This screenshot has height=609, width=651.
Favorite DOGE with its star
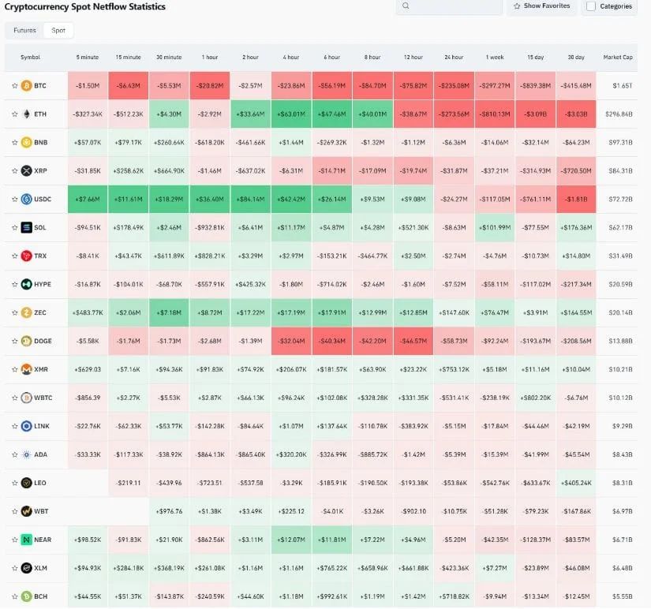(14, 341)
